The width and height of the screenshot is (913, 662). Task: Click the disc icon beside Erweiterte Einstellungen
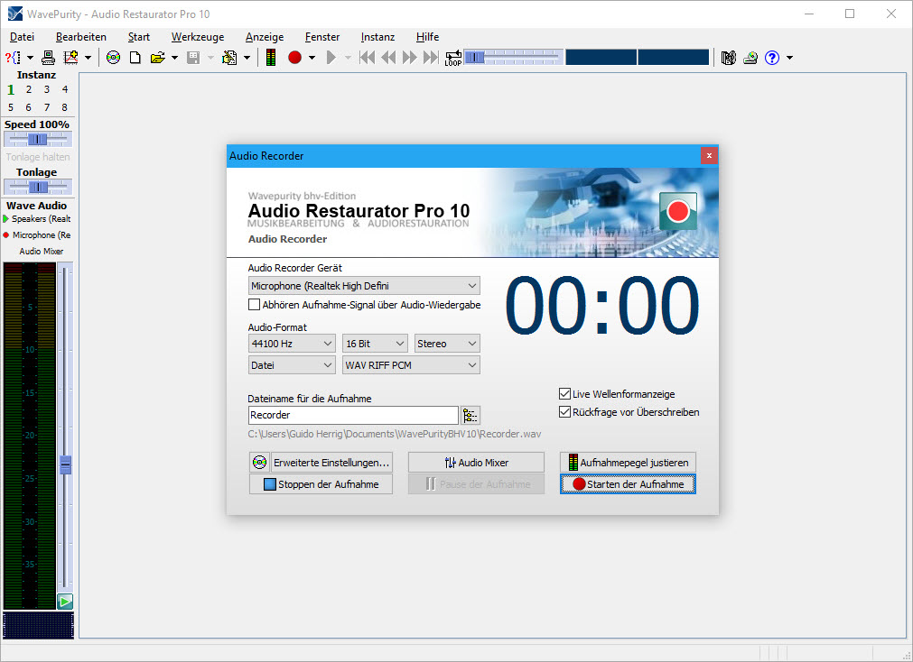pyautogui.click(x=260, y=463)
